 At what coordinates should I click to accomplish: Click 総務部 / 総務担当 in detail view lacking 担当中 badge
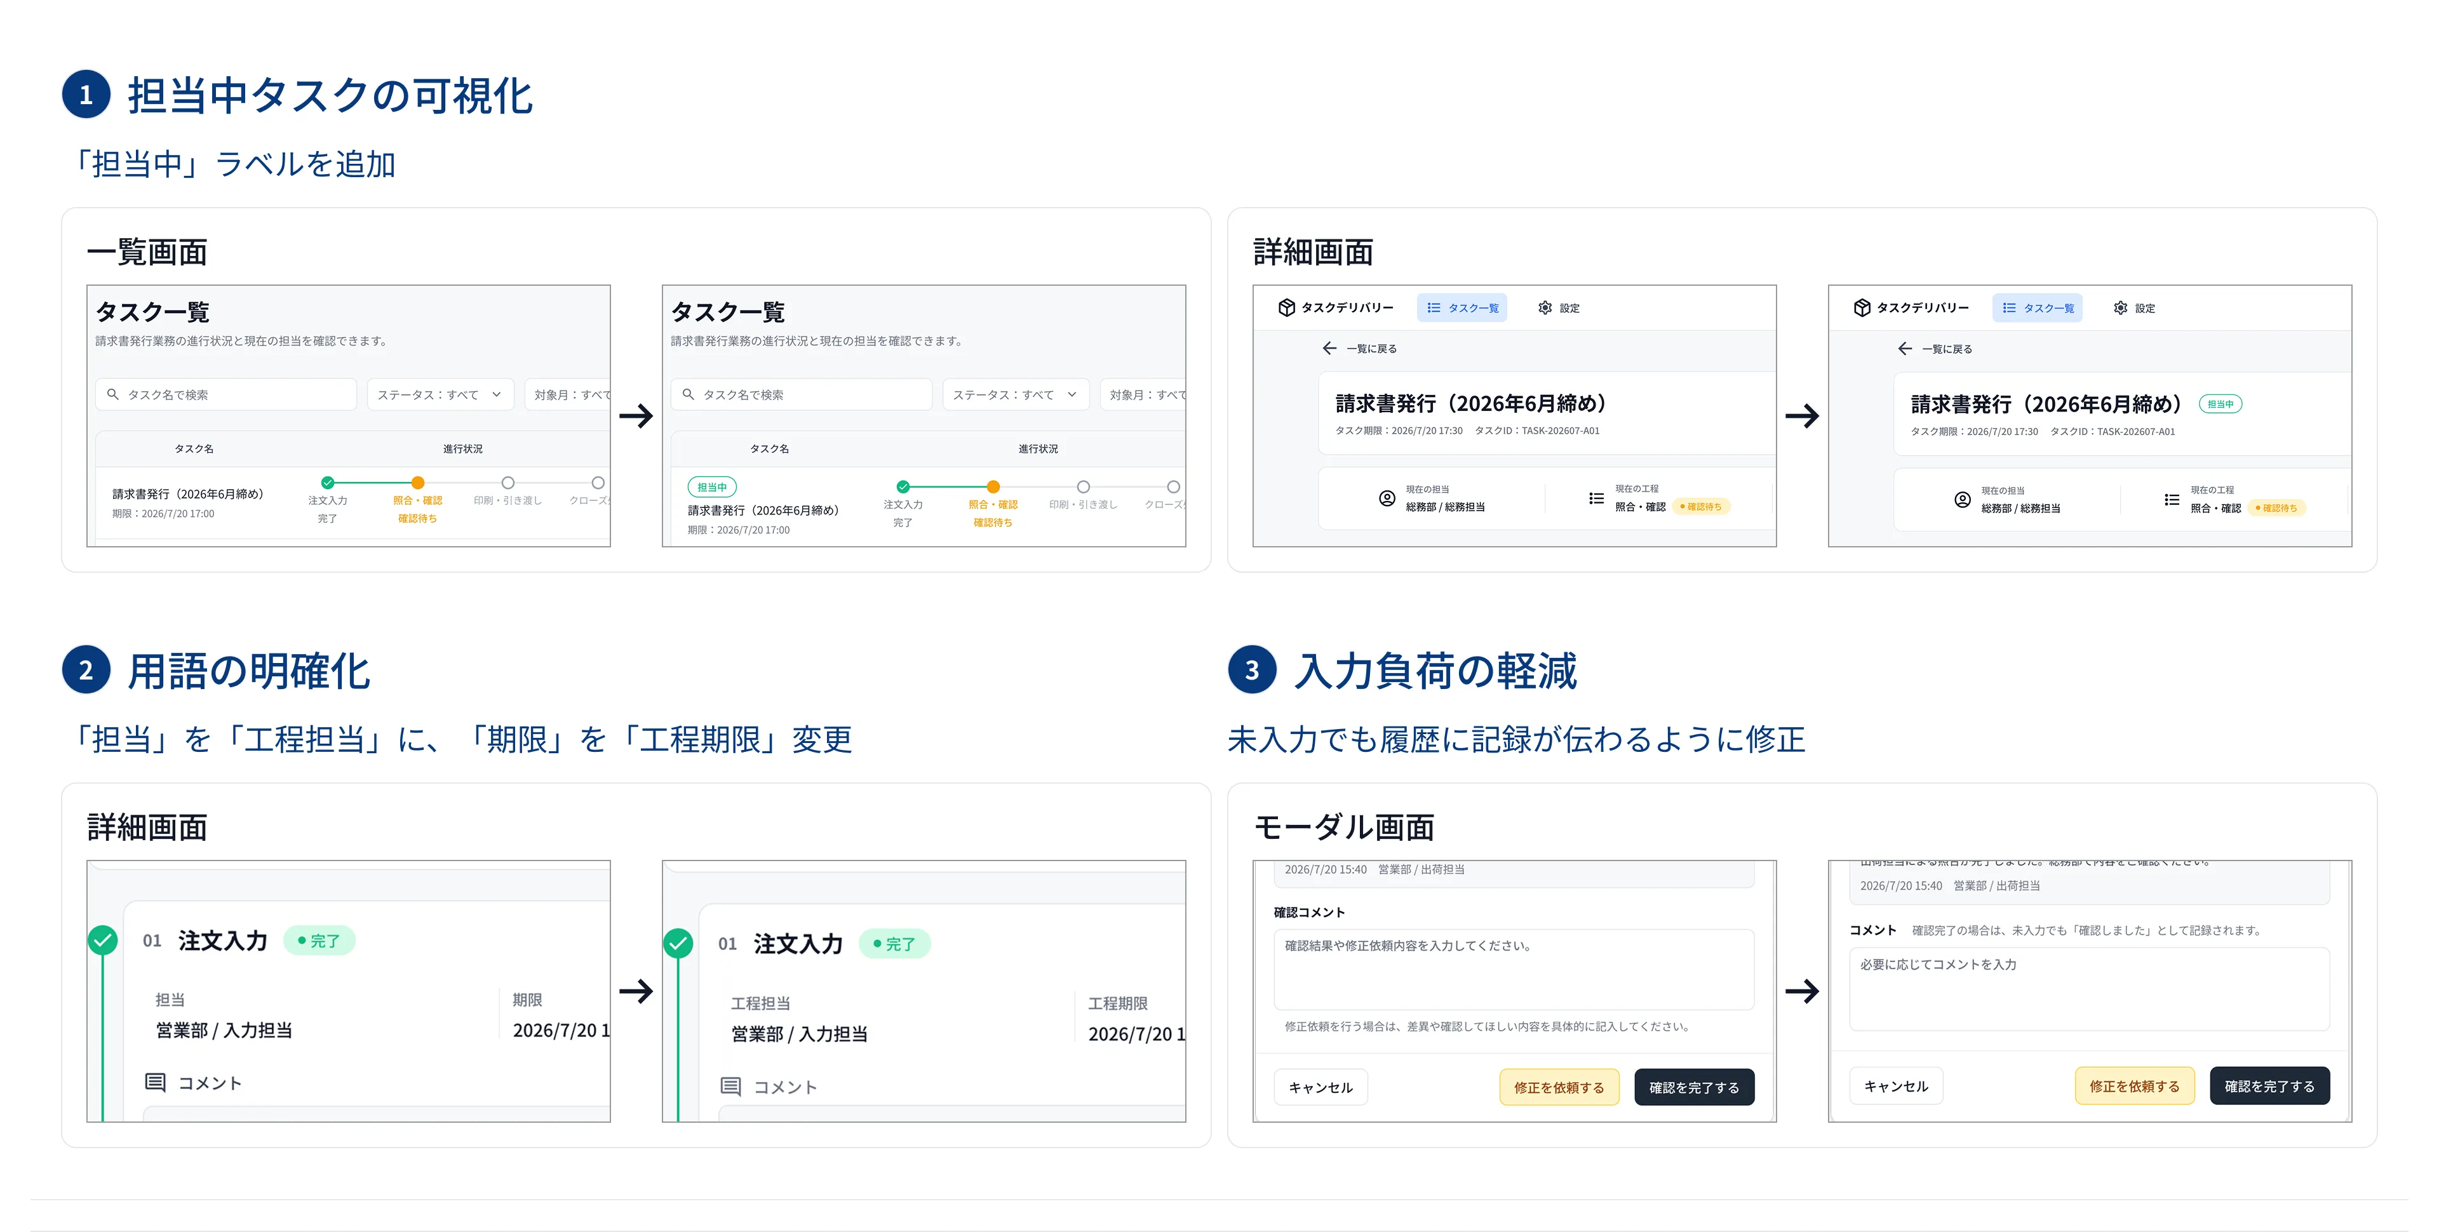click(1445, 507)
